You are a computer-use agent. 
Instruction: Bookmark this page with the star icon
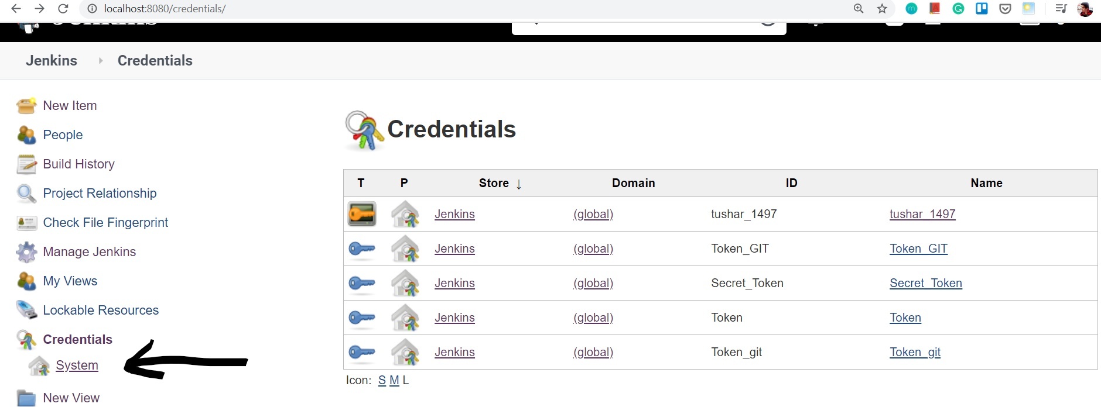(x=882, y=8)
